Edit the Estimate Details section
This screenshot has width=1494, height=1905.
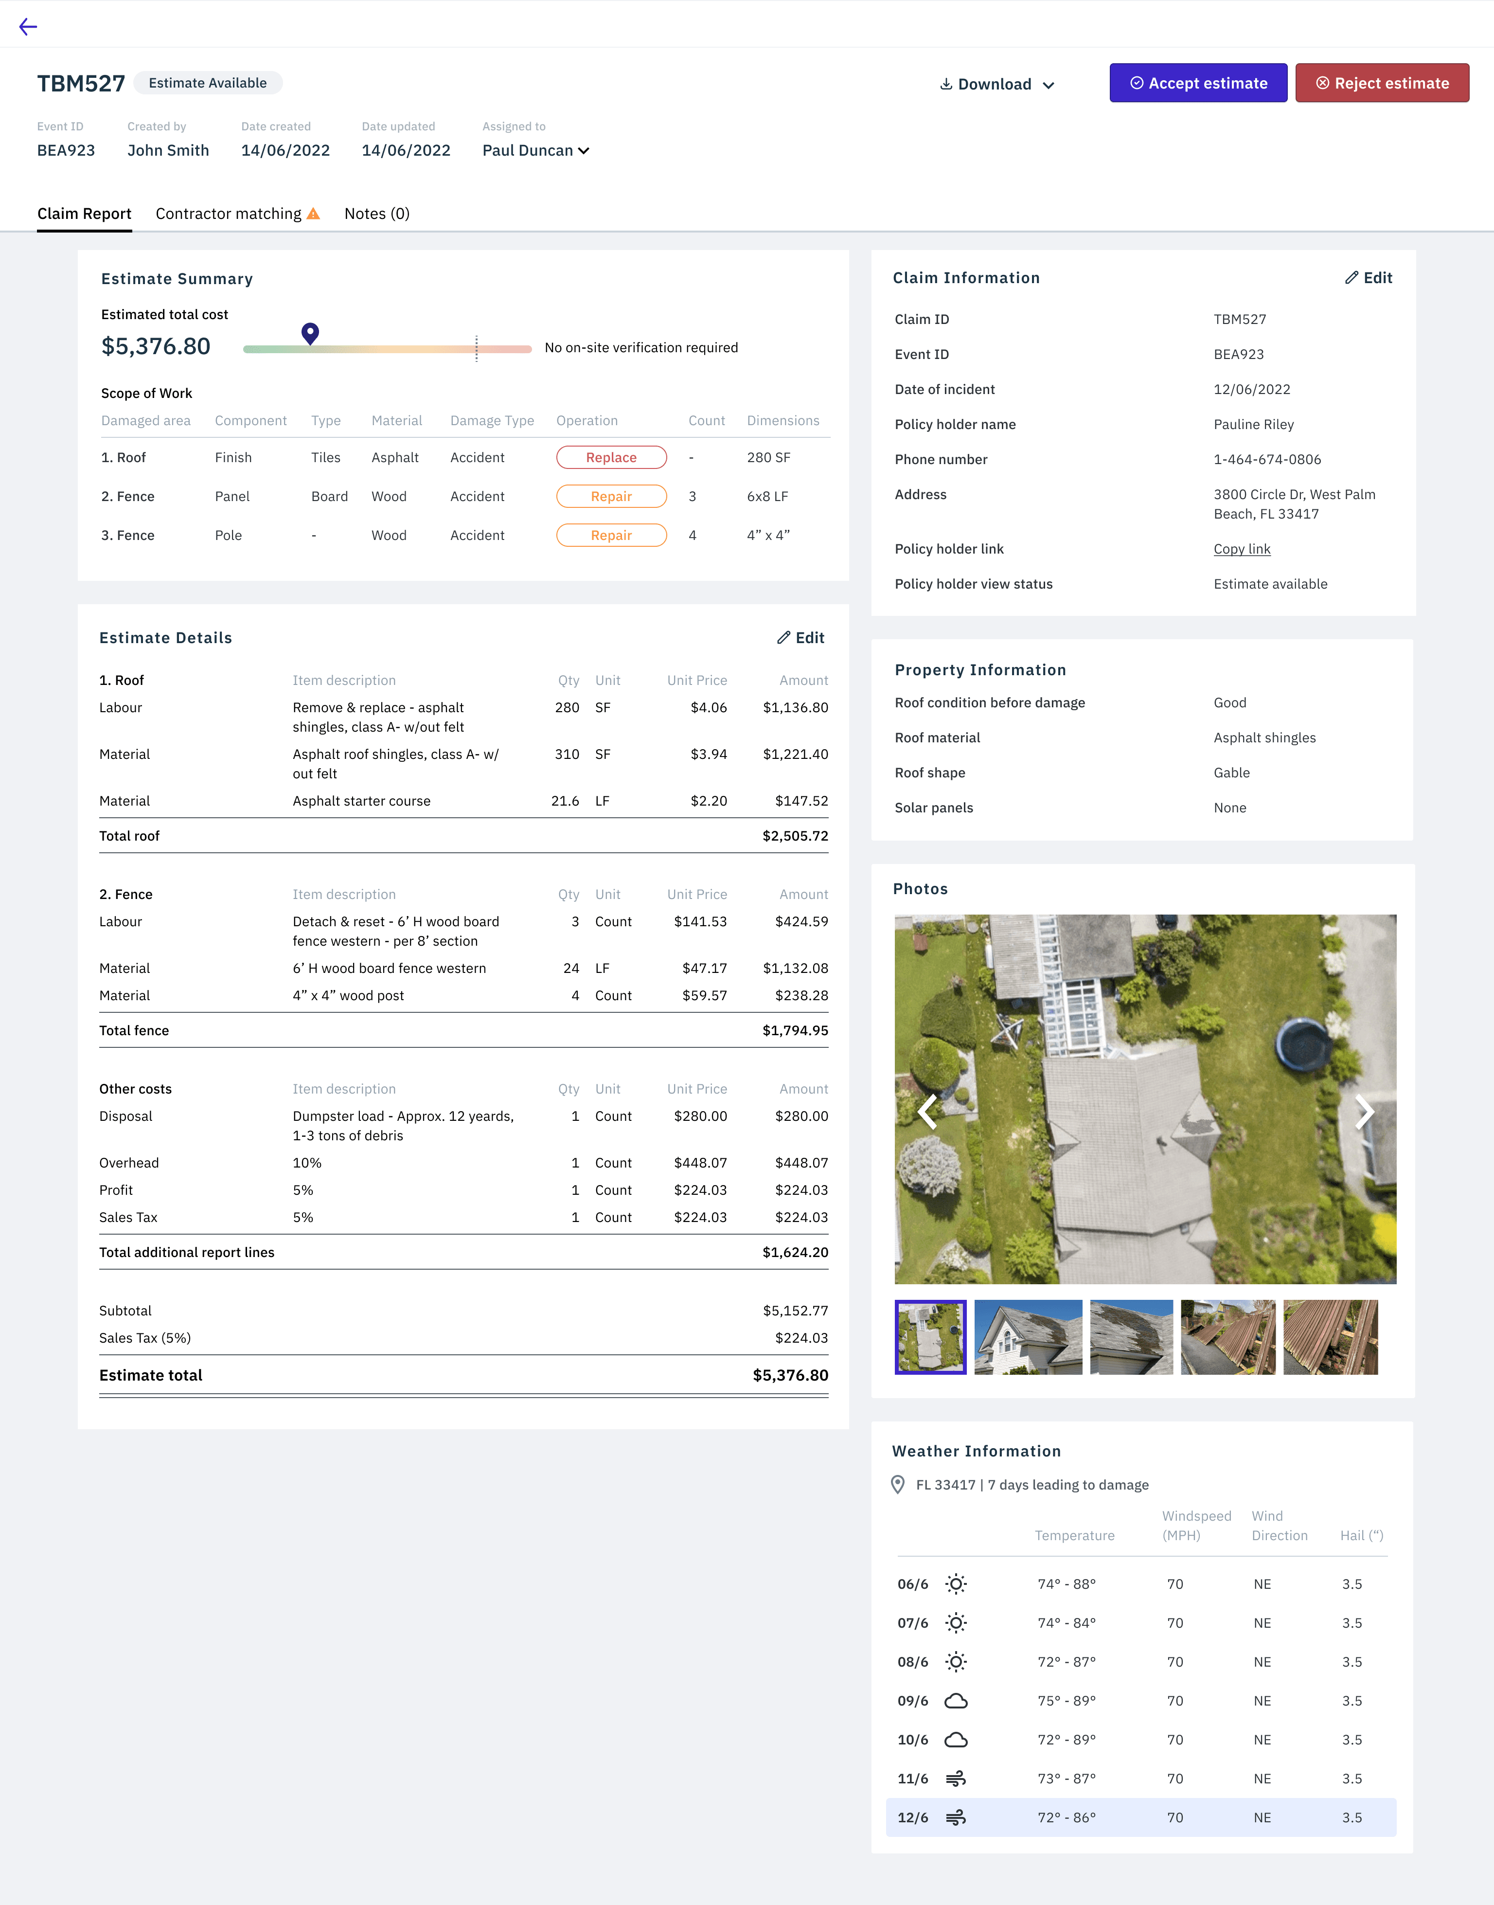click(800, 638)
